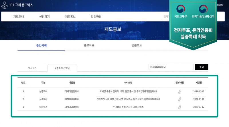The image size is (229, 127).
Task: Open the 신청하기 menu
Action: coord(44,17)
